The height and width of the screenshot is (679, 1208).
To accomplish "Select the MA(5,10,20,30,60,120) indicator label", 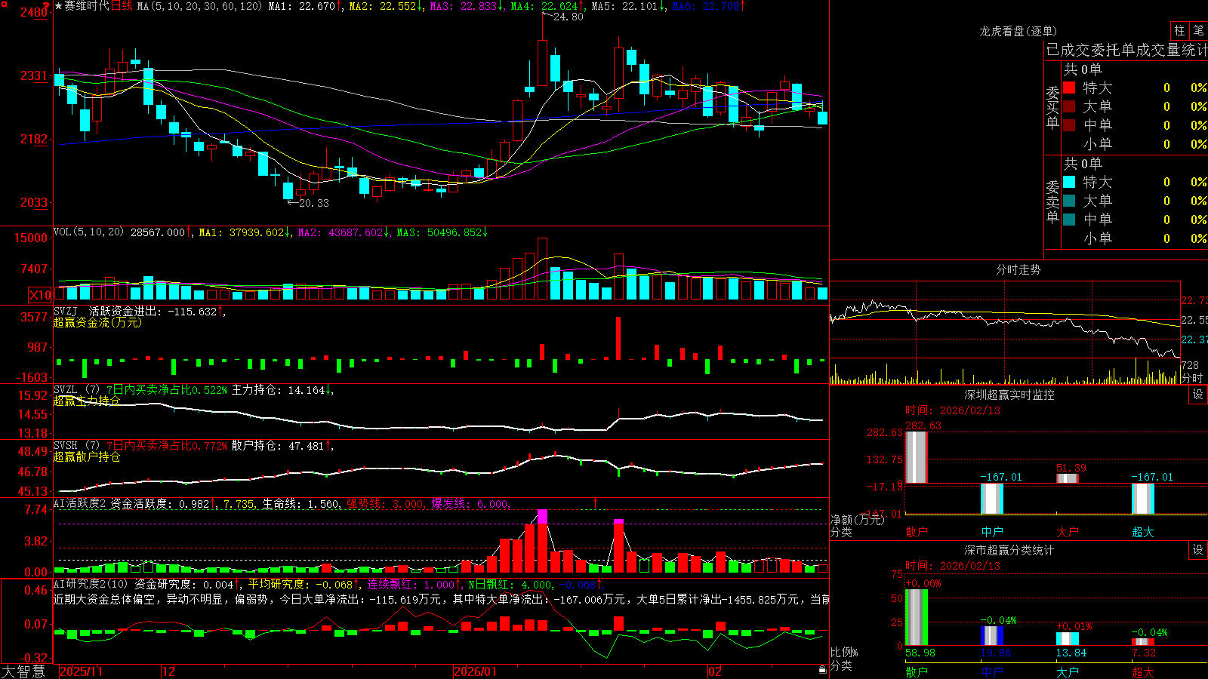I will tap(199, 6).
